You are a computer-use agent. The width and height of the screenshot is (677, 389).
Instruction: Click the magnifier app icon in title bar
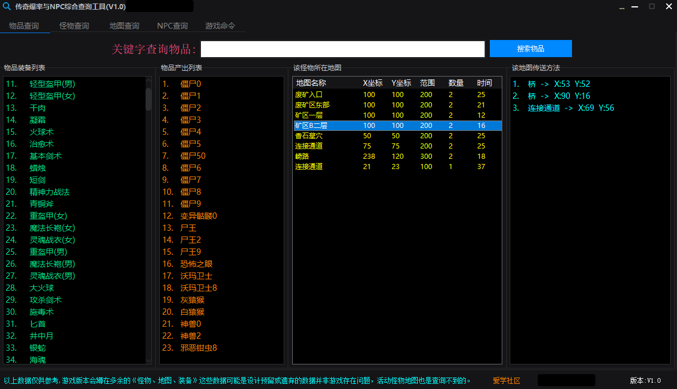tap(7, 6)
